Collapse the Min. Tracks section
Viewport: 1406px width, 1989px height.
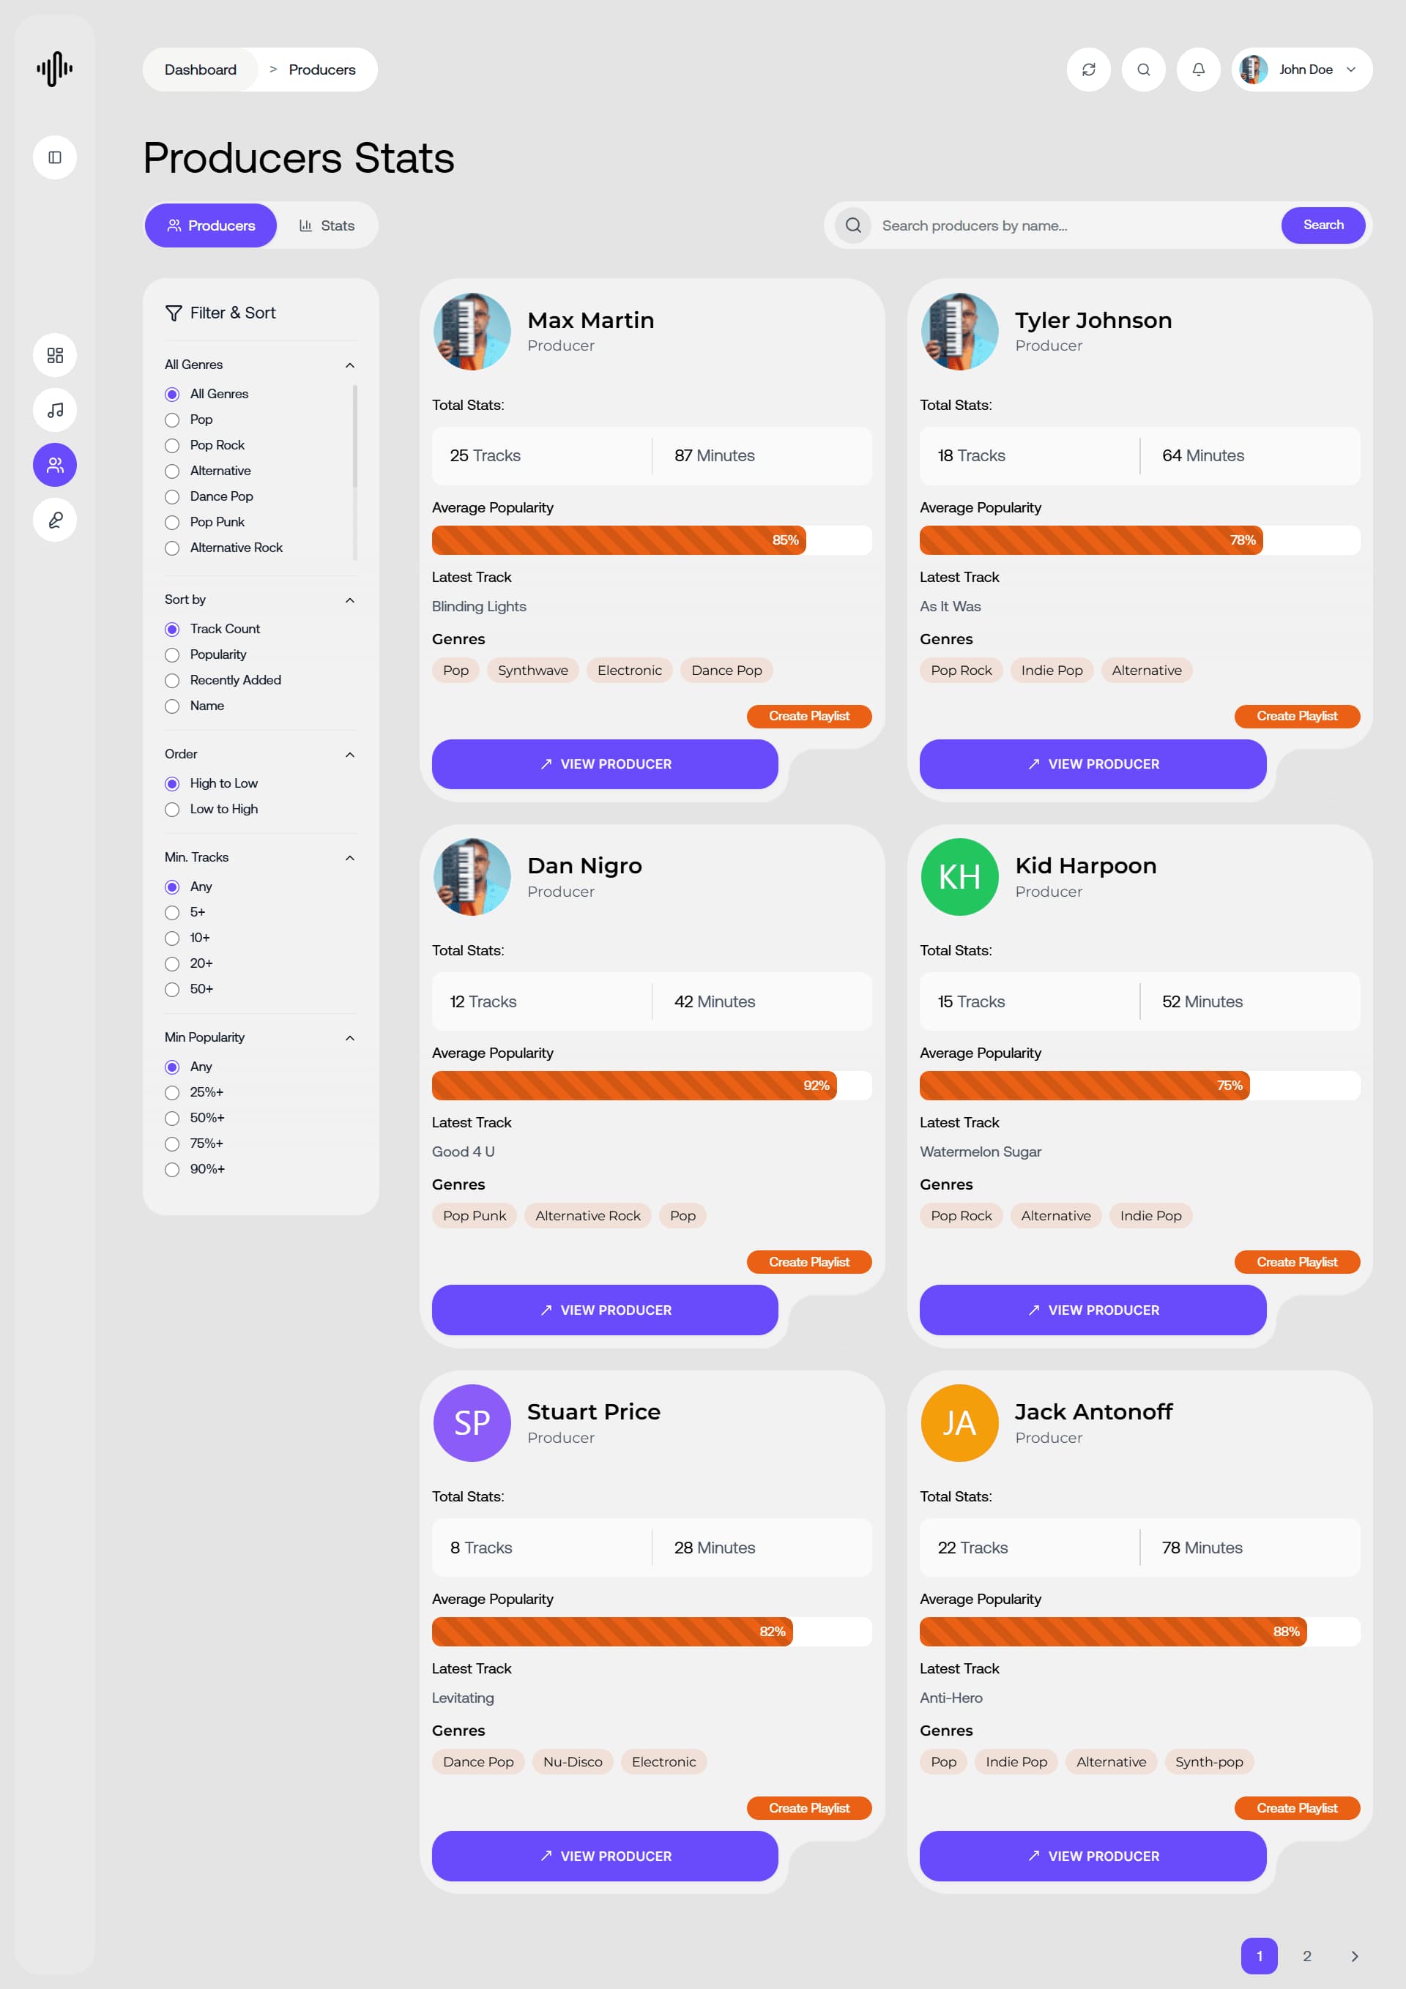tap(349, 857)
